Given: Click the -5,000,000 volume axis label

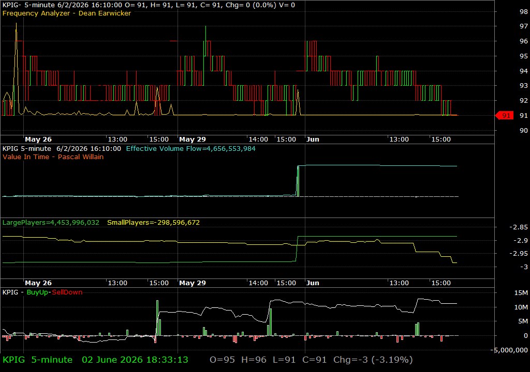Looking at the screenshot, I should coord(509,350).
